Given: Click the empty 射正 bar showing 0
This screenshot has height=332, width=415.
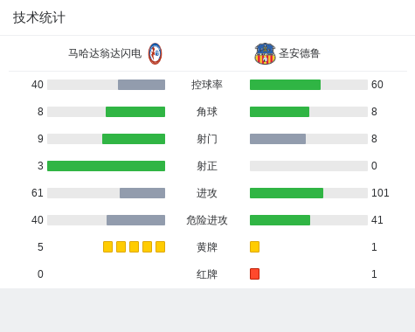Looking at the screenshot, I should click(x=308, y=166).
